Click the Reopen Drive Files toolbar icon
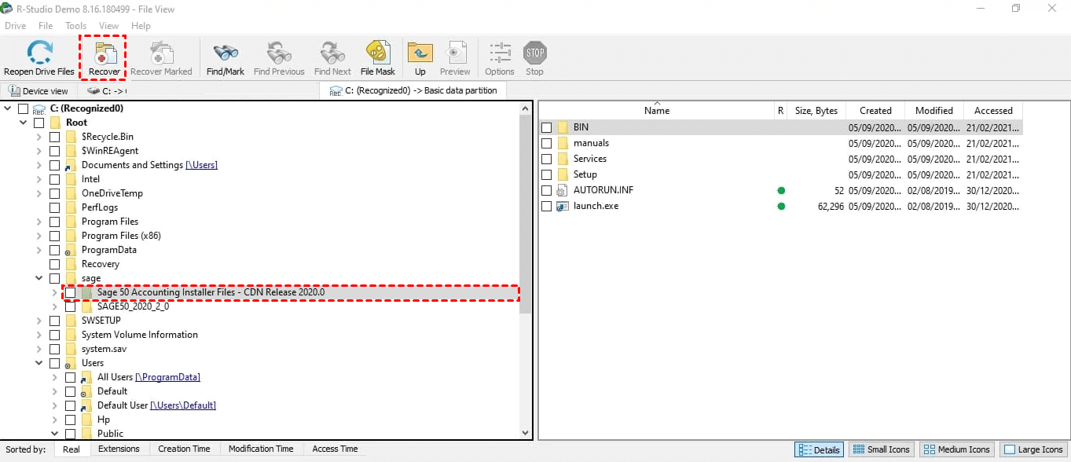This screenshot has height=462, width=1071. pos(39,53)
